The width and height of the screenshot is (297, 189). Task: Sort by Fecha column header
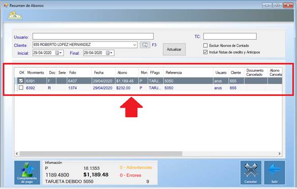coord(104,73)
